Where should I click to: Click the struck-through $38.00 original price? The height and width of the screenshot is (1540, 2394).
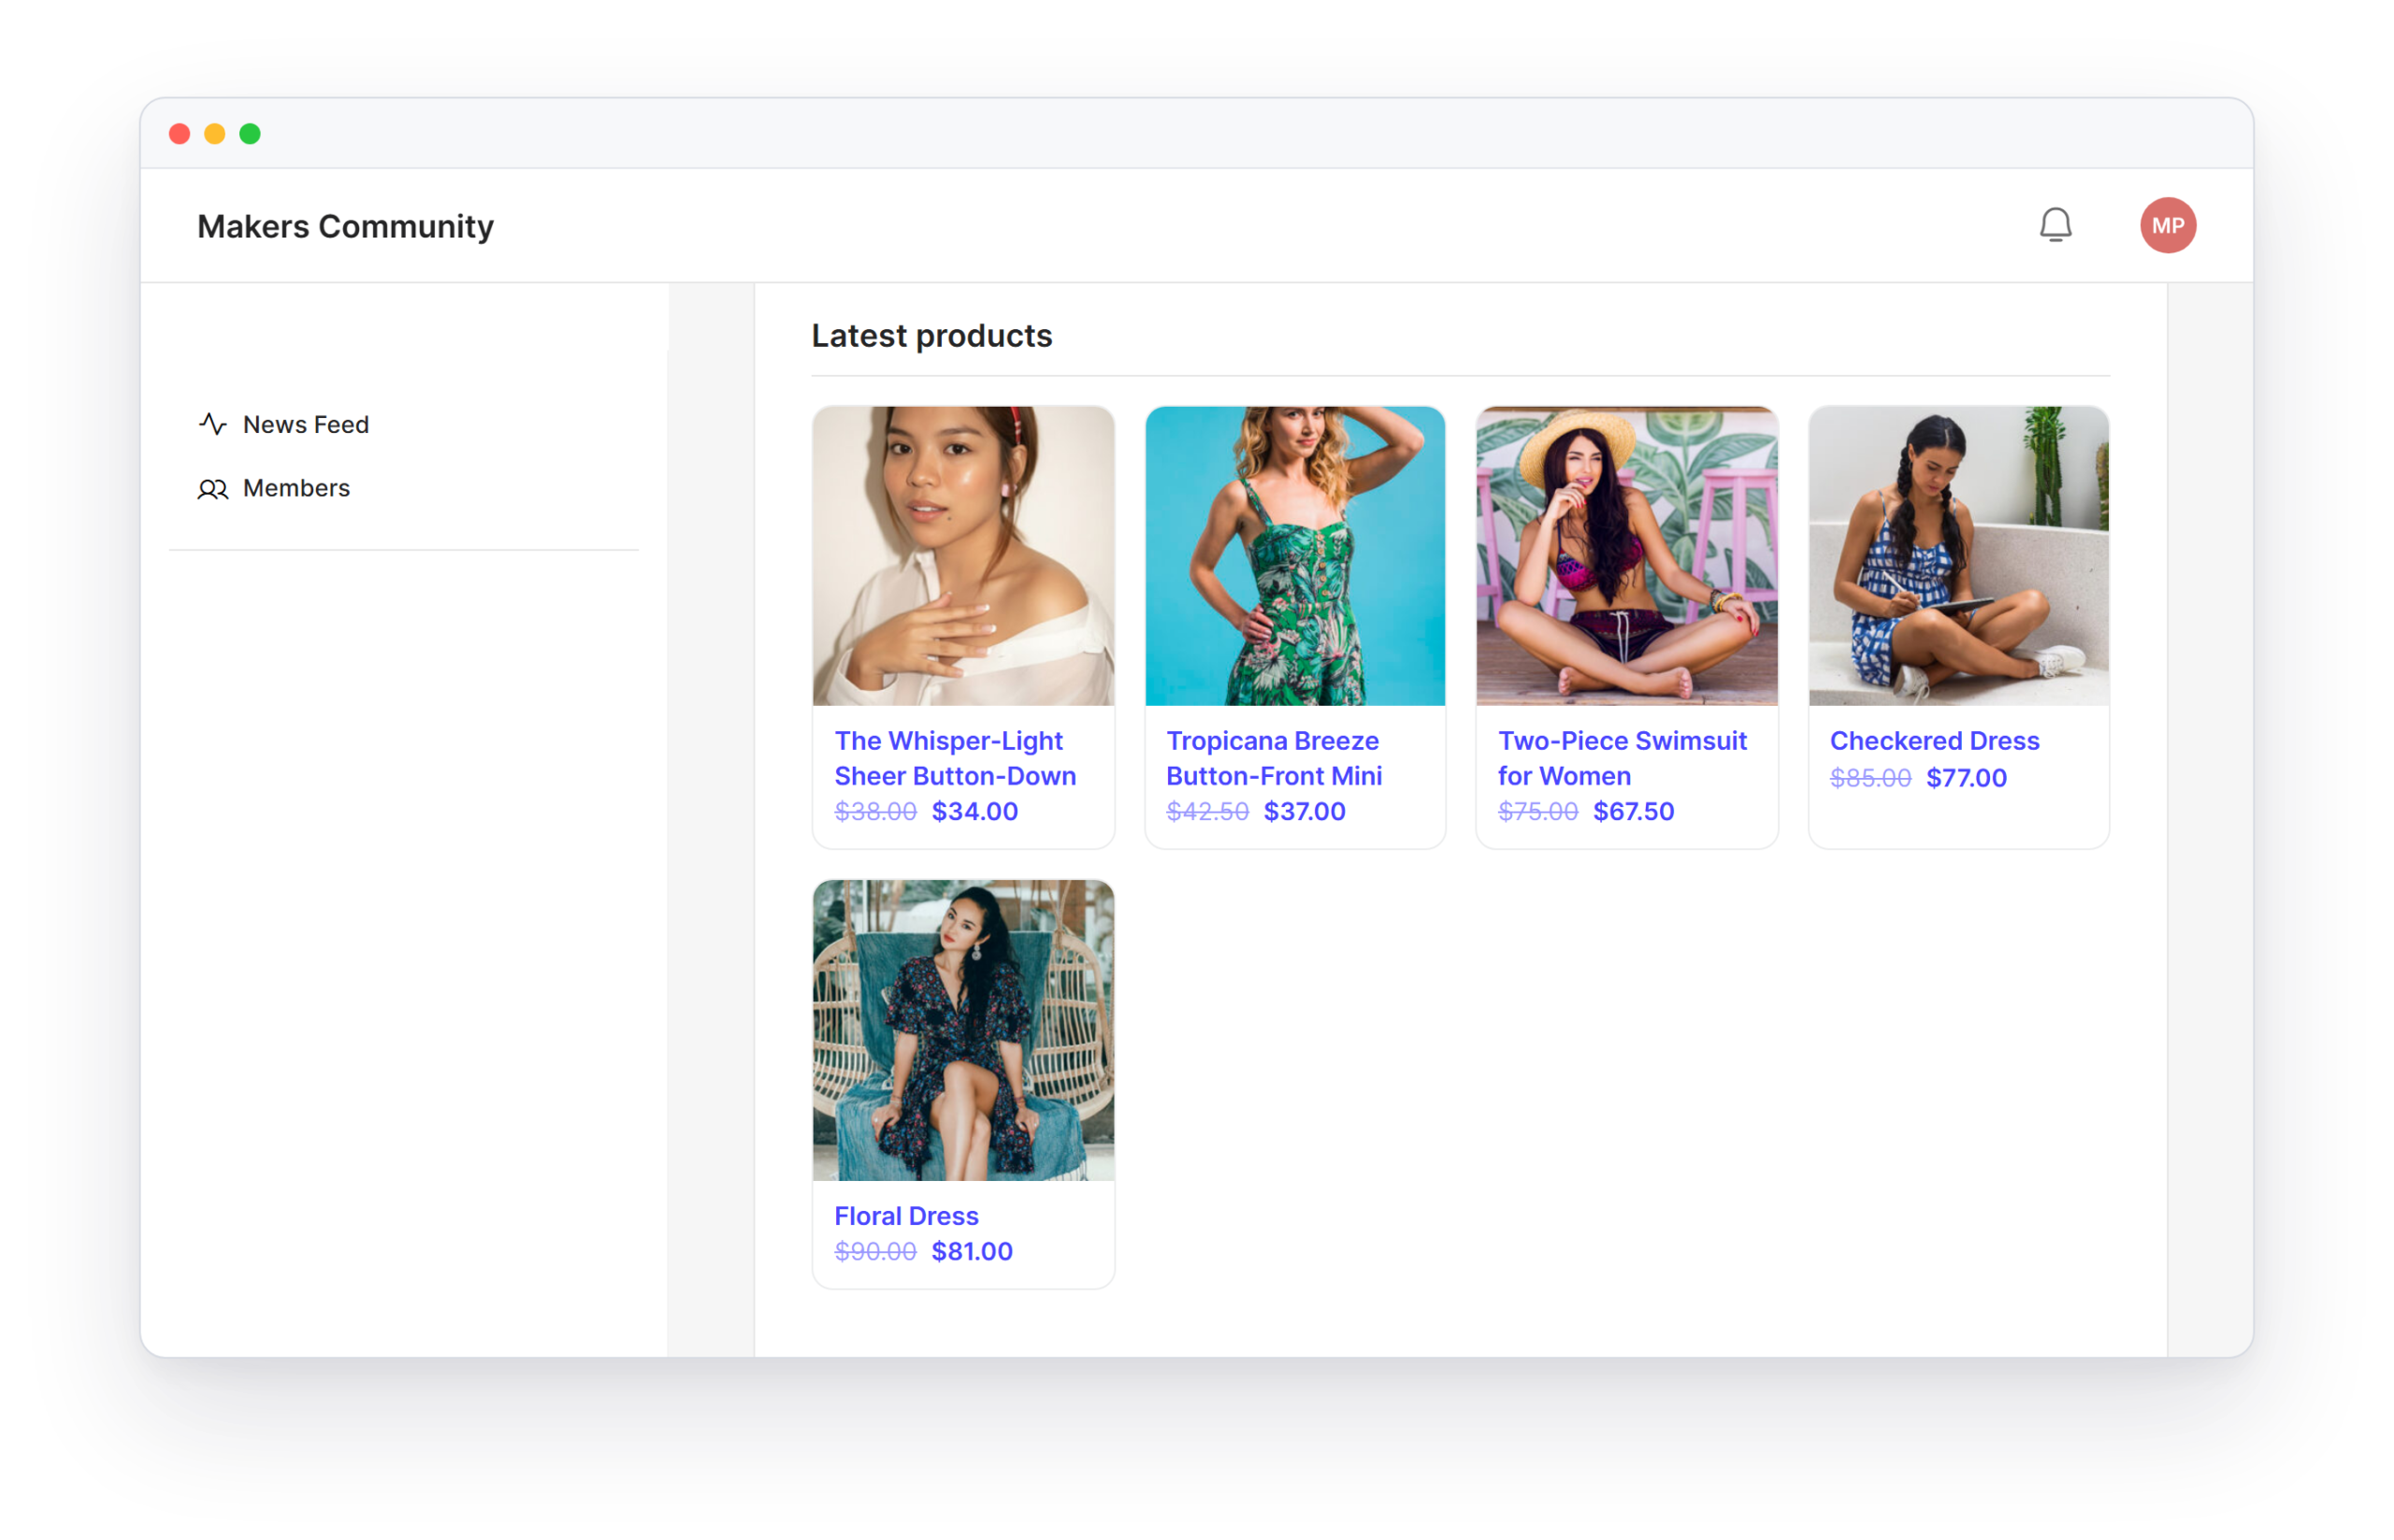(875, 811)
